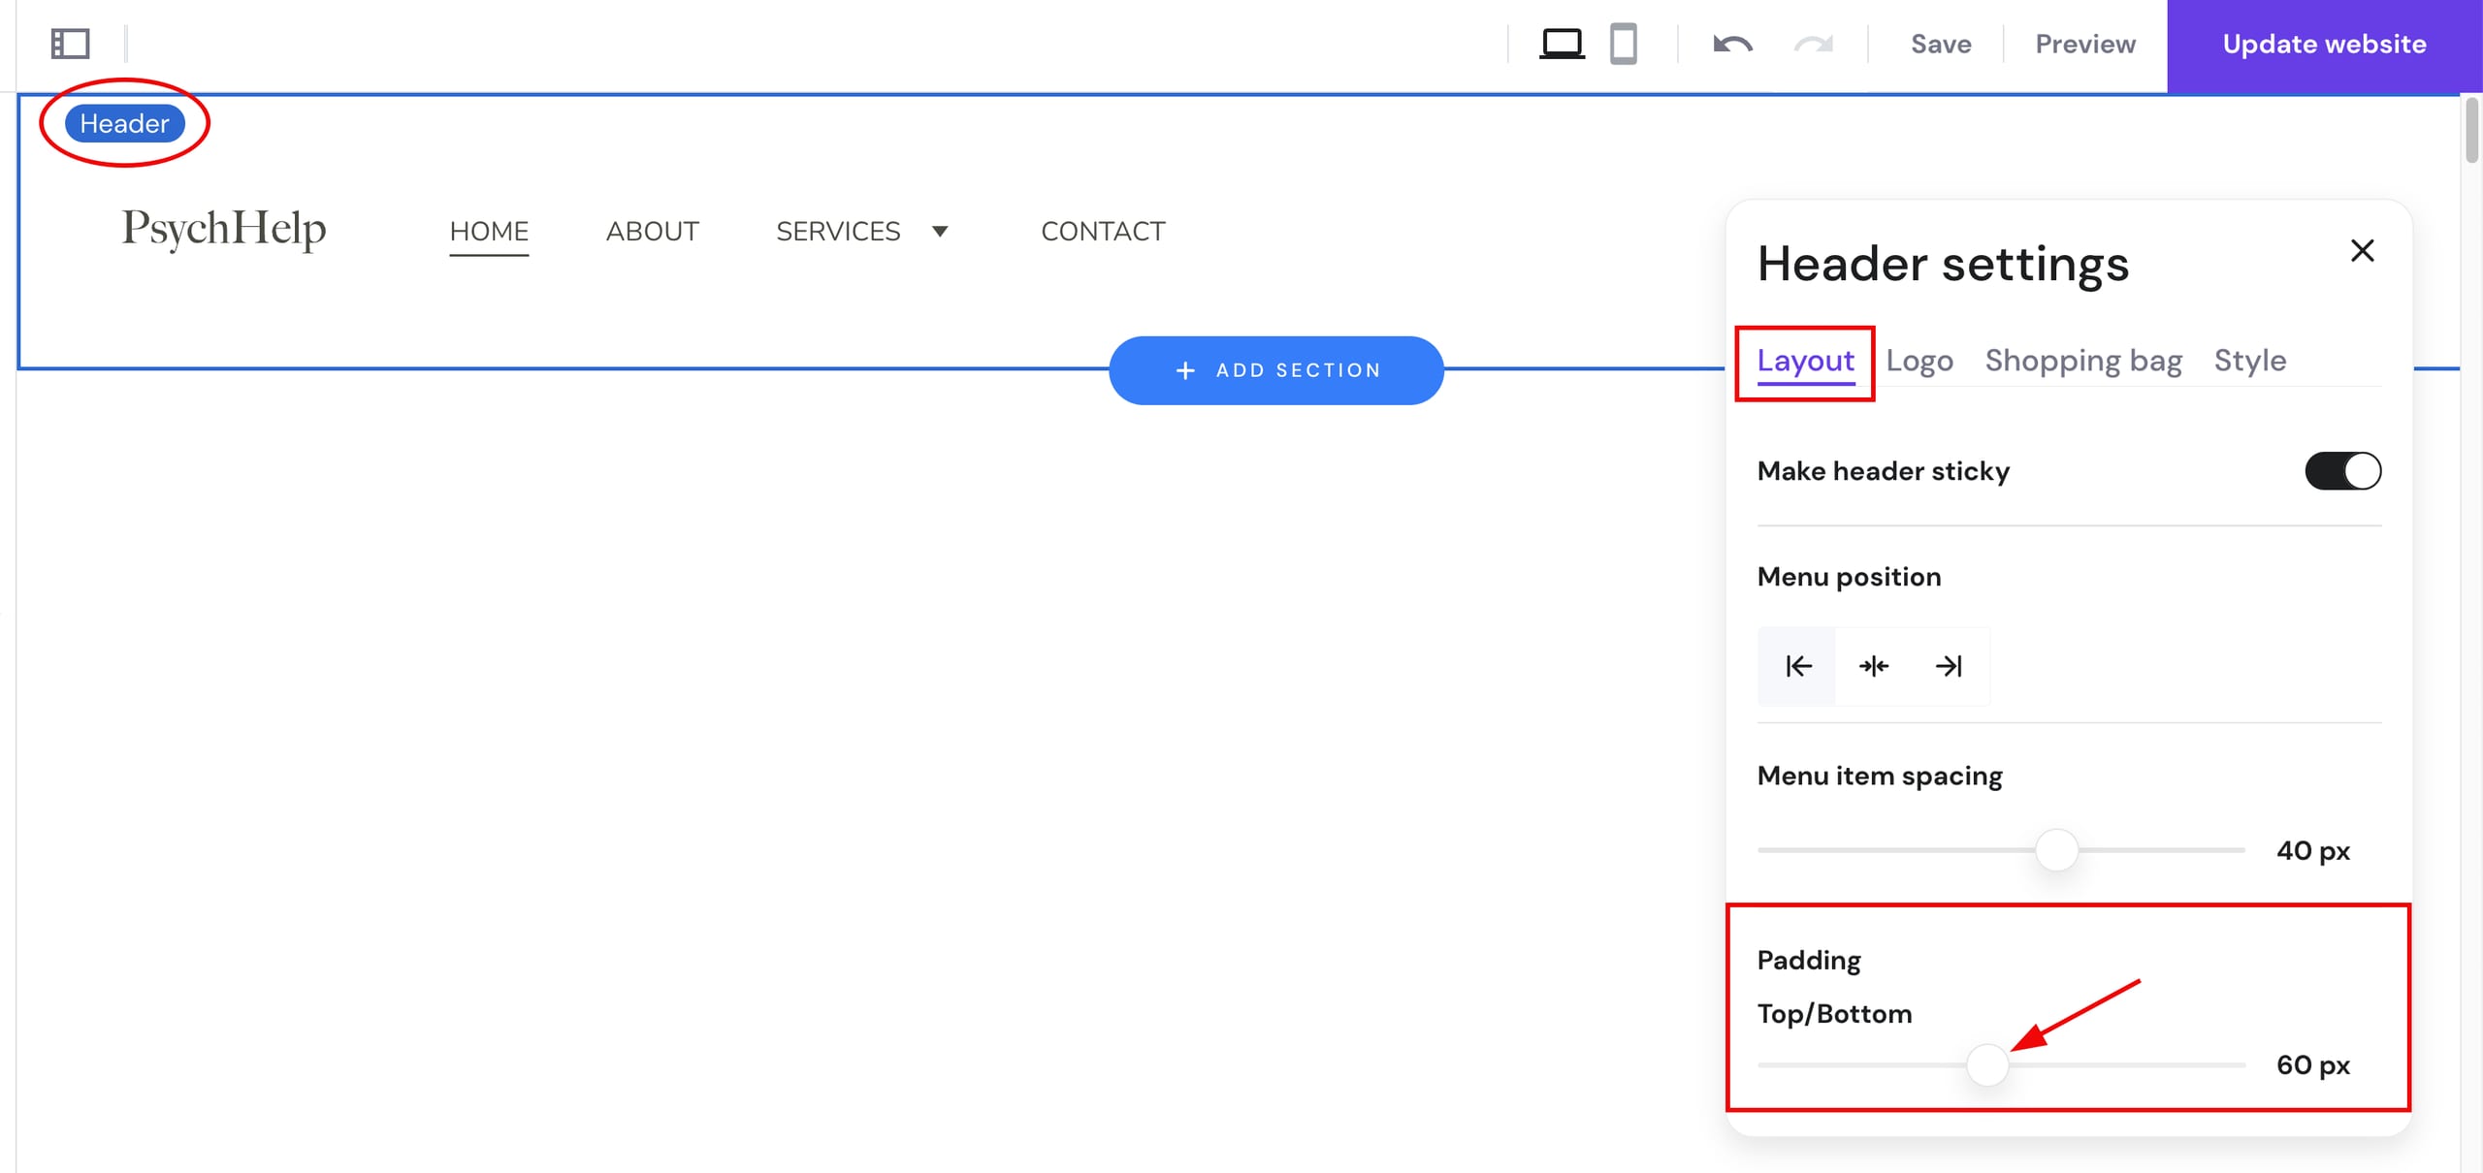Viewport: 2483px width, 1173px height.
Task: Click the CONTACT navigation link
Action: (x=1103, y=231)
